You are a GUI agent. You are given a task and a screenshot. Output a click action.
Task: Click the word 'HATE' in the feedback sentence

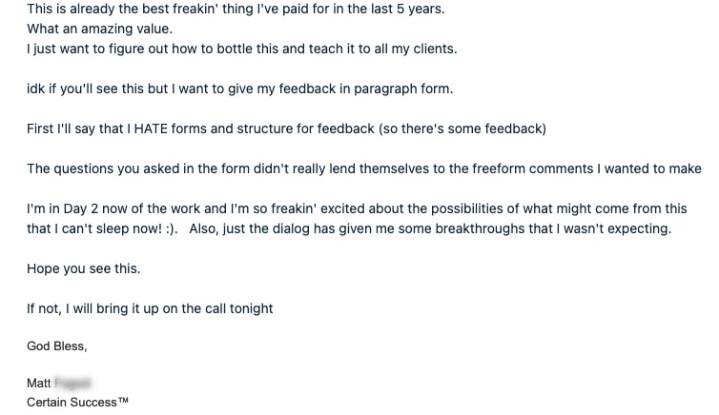pyautogui.click(x=151, y=128)
